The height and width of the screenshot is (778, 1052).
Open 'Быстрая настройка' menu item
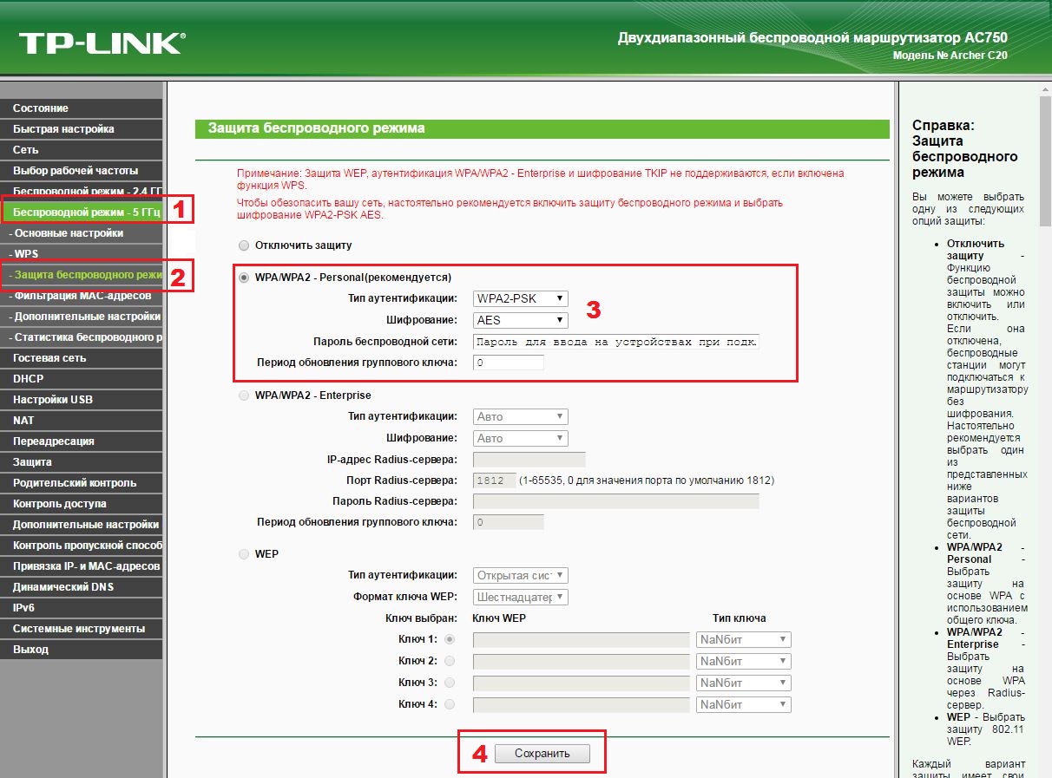81,129
